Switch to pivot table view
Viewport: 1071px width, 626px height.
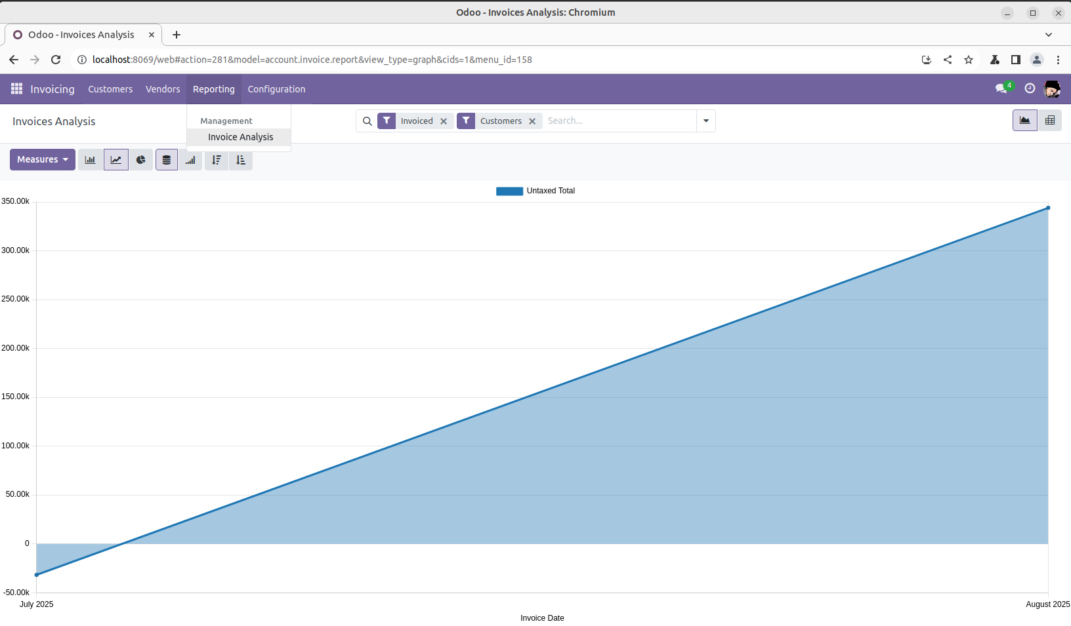tap(1049, 121)
